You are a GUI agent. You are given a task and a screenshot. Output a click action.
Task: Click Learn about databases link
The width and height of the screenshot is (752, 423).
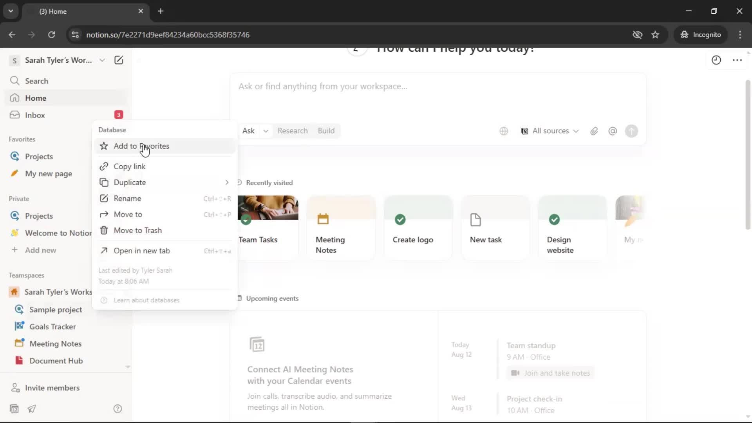(x=146, y=300)
